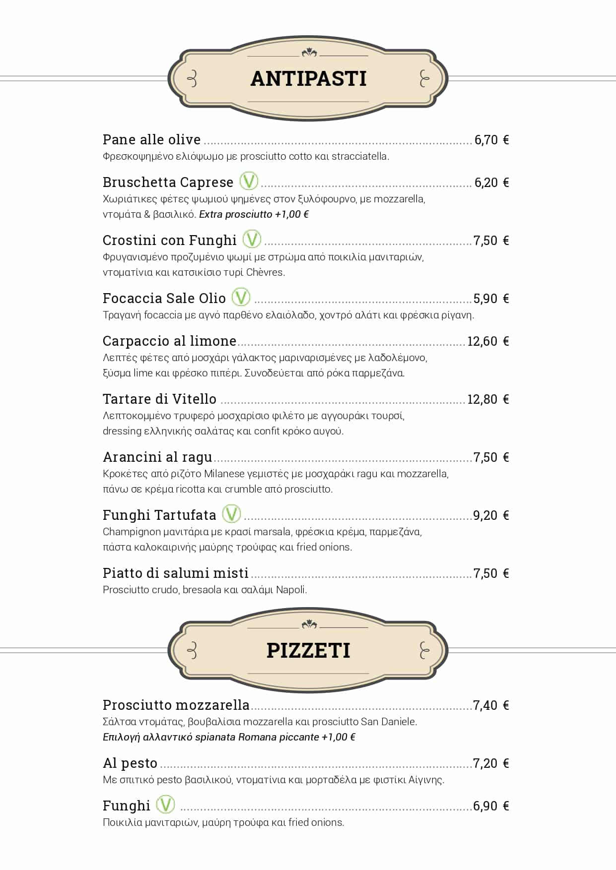Select the Tartare di Vitello dish title

159,399
